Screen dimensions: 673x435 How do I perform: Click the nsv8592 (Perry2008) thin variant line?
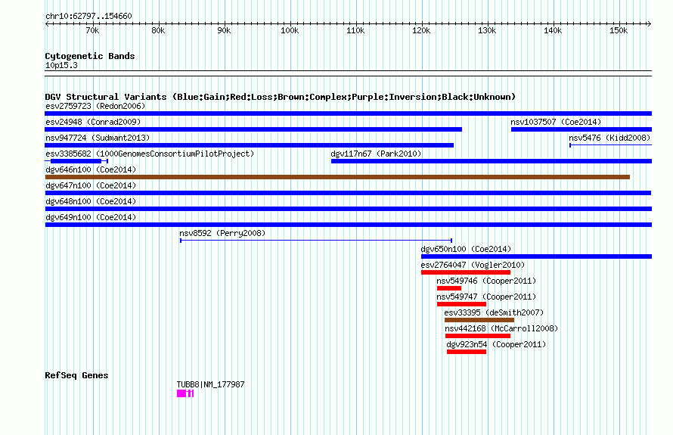click(316, 241)
